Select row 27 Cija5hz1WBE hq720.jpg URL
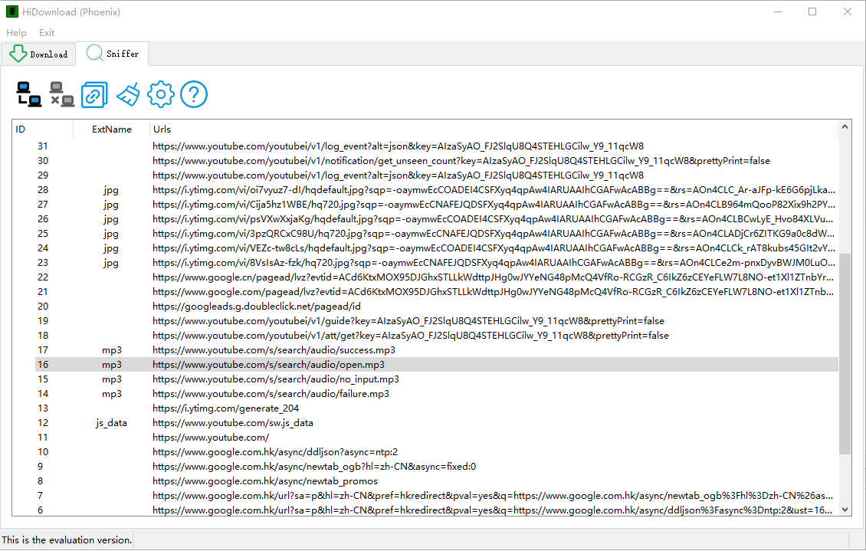The image size is (866, 551). click(x=494, y=205)
